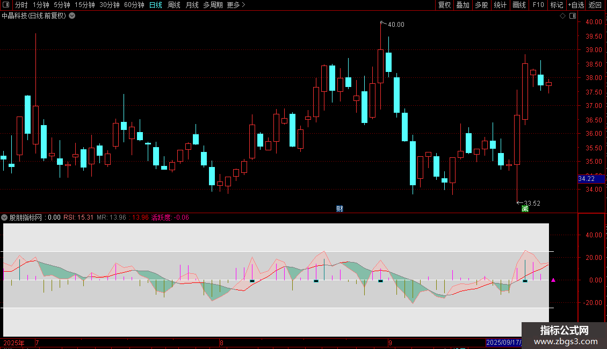
Task: Select the 日线 daily period
Action: tap(156, 5)
